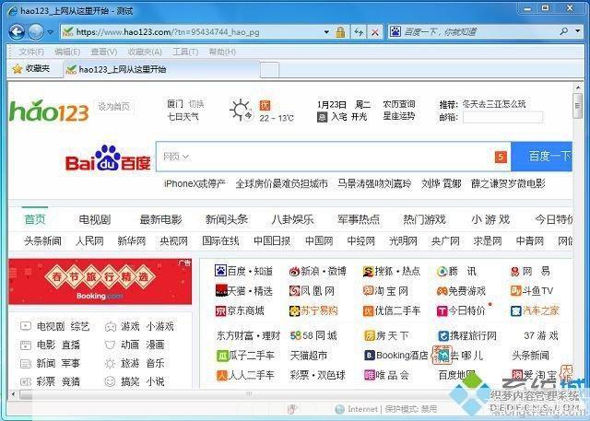The image size is (590, 421).
Task: Click the vertical scrollbar thumb of the page
Action: pos(577,106)
